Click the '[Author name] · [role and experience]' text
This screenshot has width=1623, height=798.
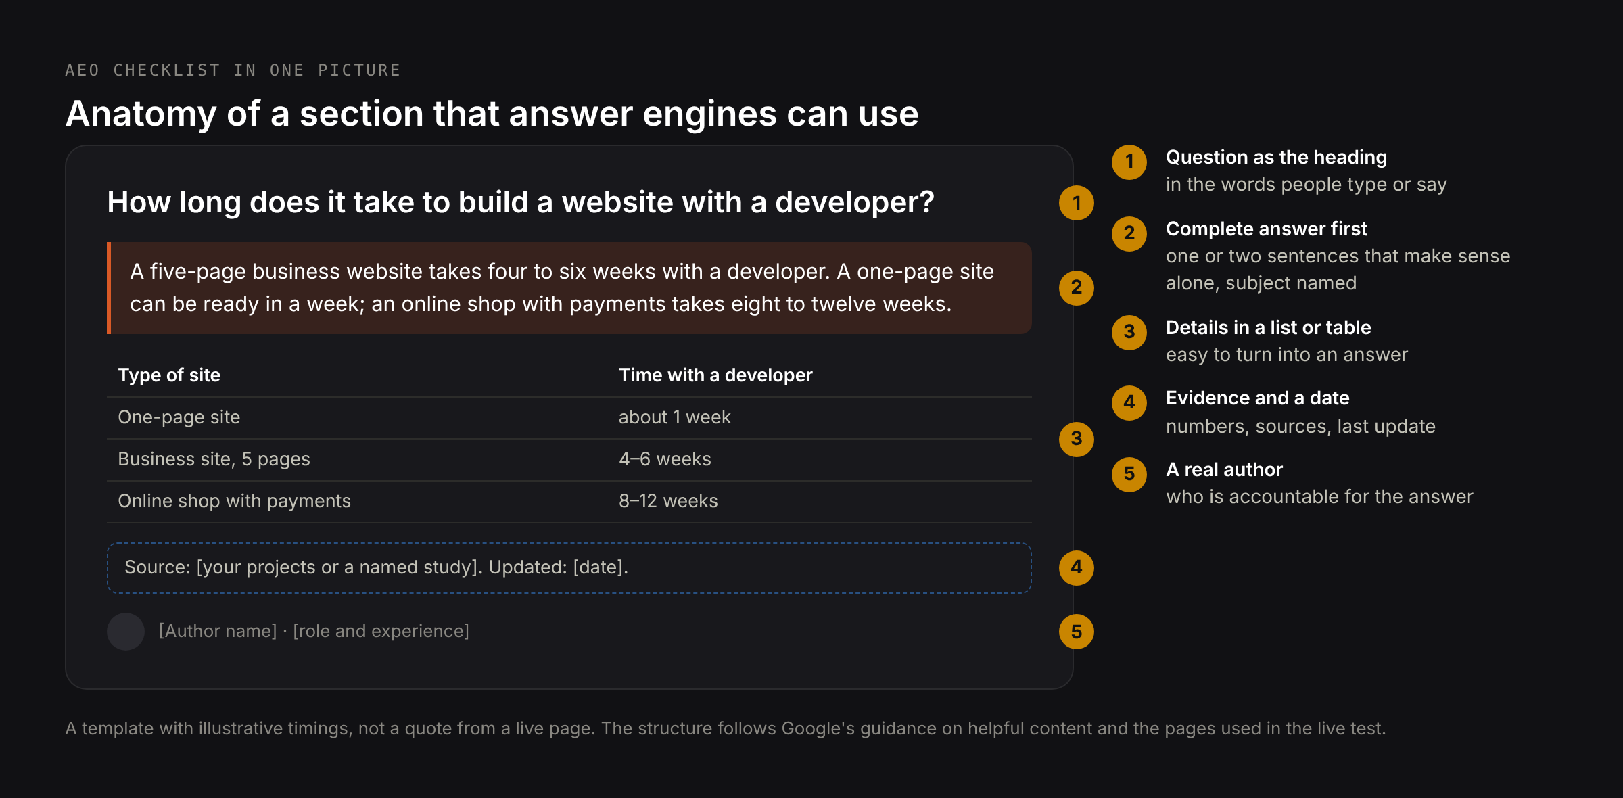[x=314, y=631]
